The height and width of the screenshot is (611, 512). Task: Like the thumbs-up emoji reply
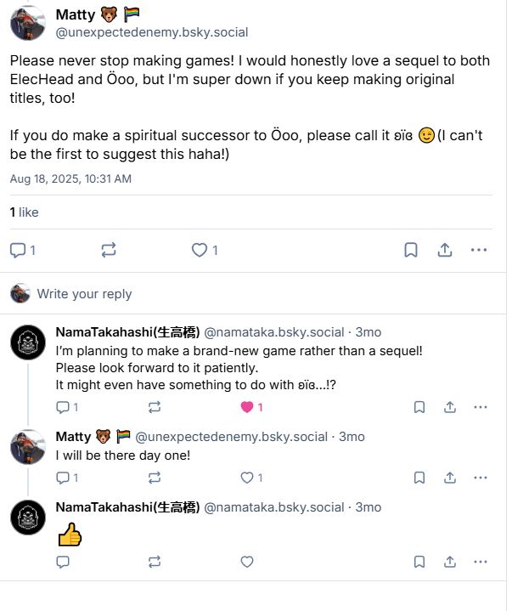pyautogui.click(x=247, y=562)
